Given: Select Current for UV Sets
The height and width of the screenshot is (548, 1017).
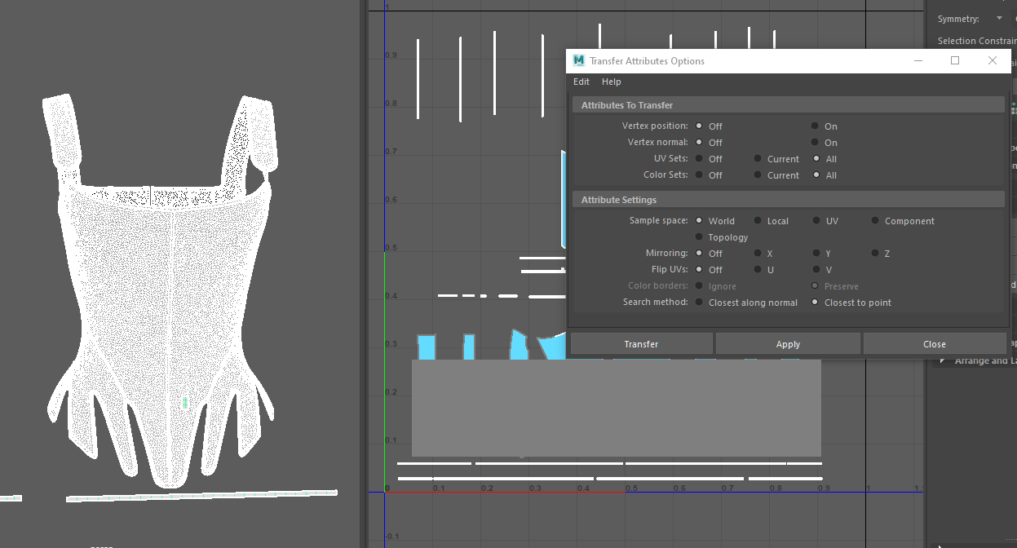Looking at the screenshot, I should (758, 159).
